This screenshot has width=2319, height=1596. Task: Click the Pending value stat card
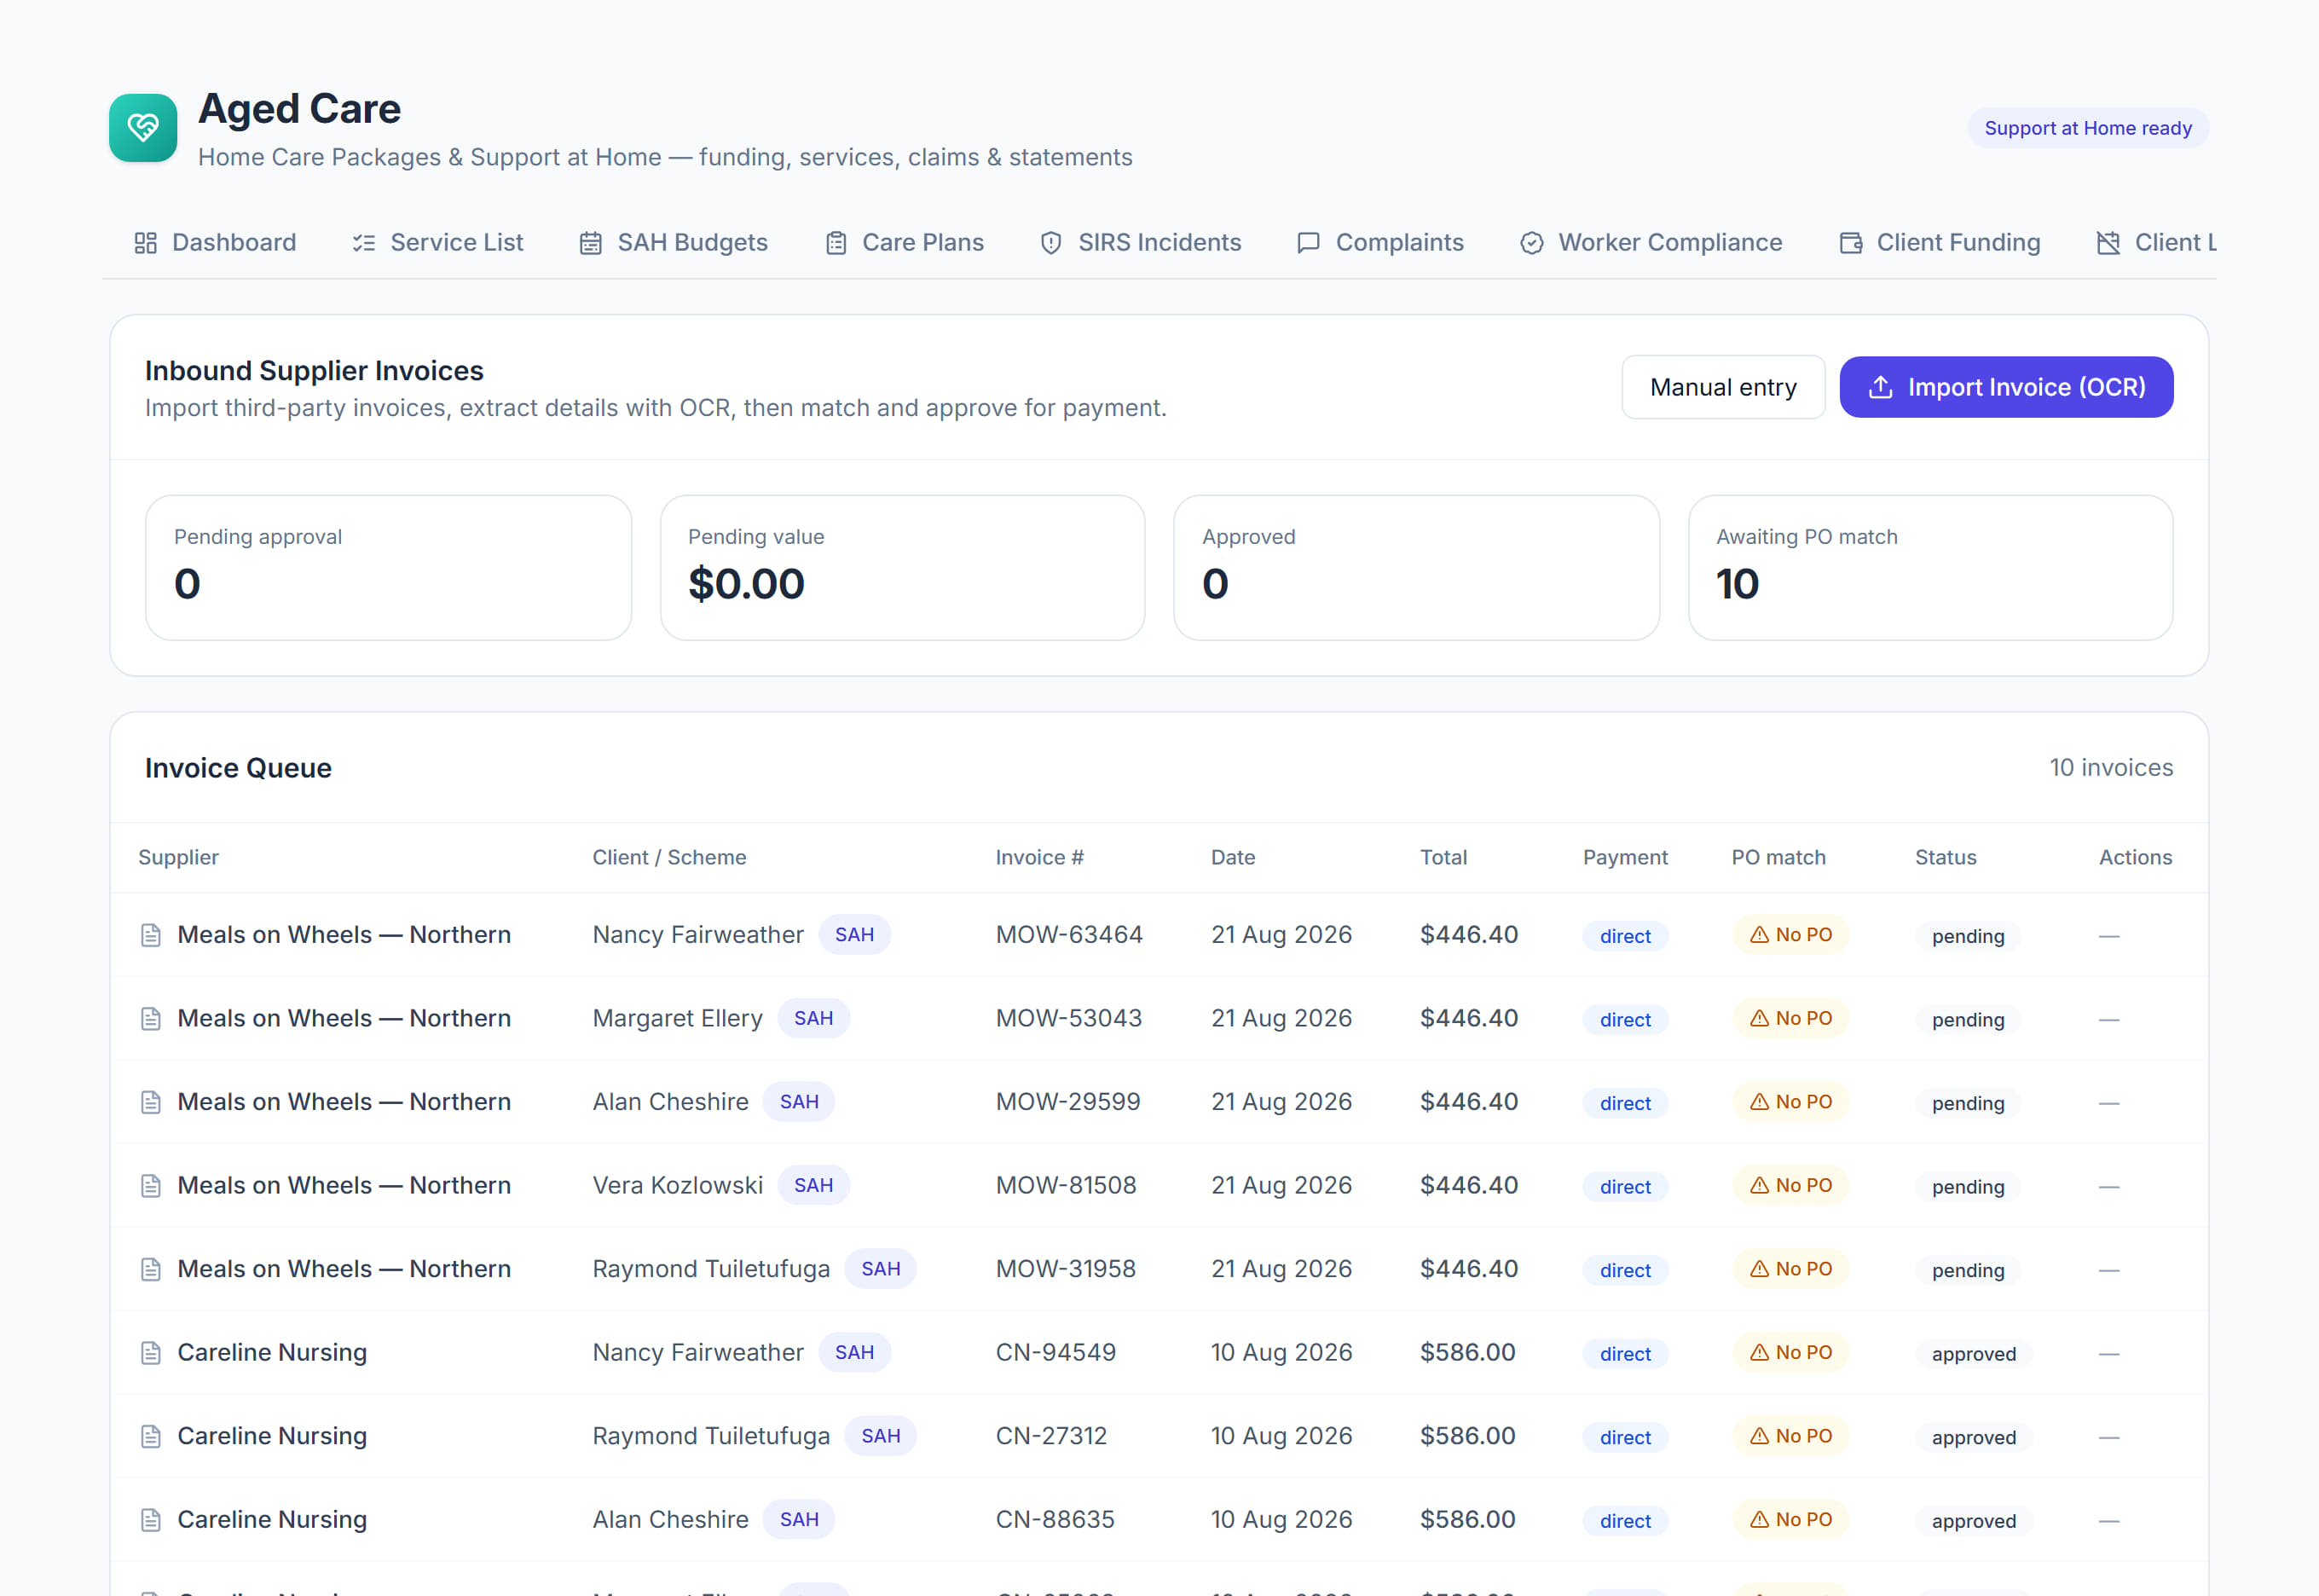pos(903,568)
